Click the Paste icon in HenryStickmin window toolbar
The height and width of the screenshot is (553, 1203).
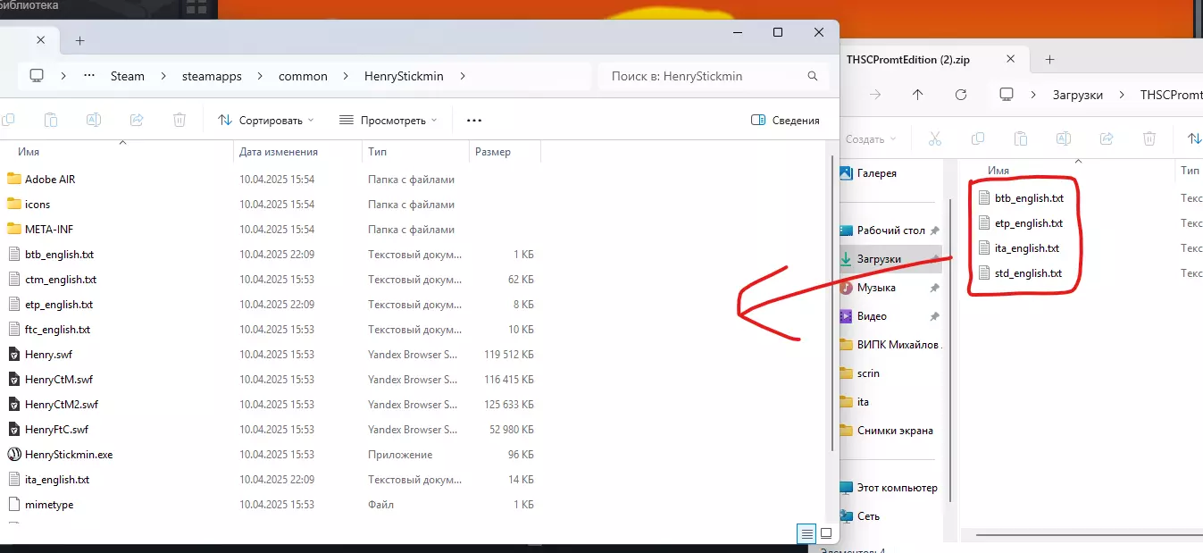pos(51,120)
